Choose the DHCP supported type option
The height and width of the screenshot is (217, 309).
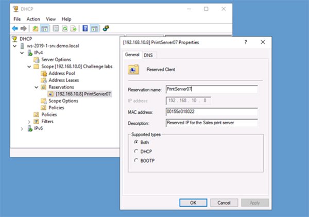(136, 151)
